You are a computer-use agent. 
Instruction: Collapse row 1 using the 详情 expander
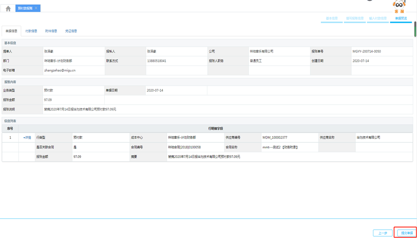27,138
